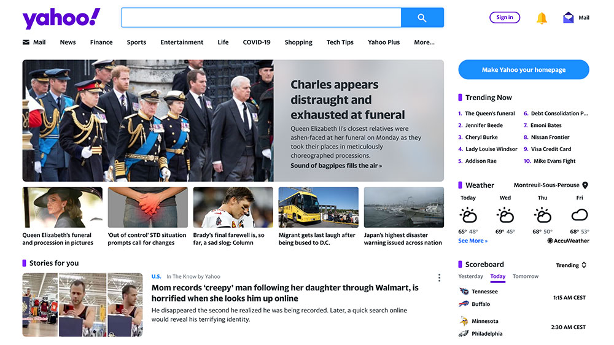The height and width of the screenshot is (345, 614).
Task: Click the U.S. category label
Action: pos(156,276)
